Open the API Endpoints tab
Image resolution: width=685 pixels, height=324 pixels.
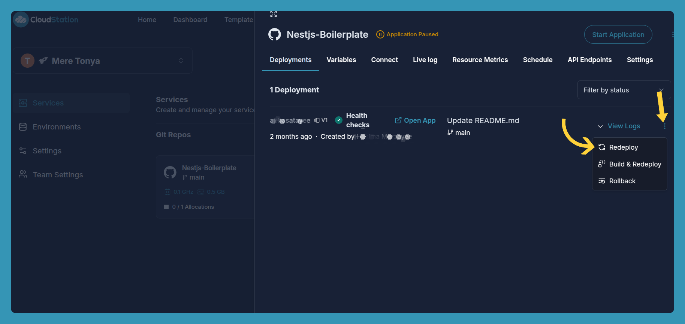[x=590, y=60]
